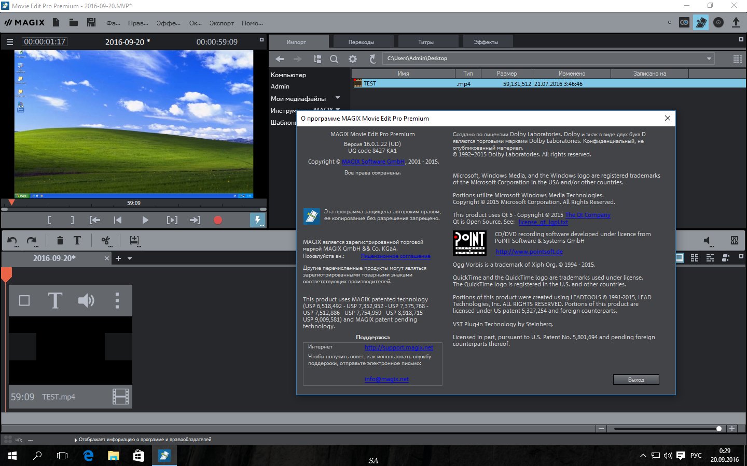
Task: Toggle the lightning performance button in preview
Action: pos(257,220)
